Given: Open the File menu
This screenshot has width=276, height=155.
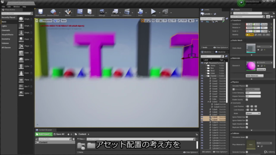Looking at the screenshot, I should (3, 7).
